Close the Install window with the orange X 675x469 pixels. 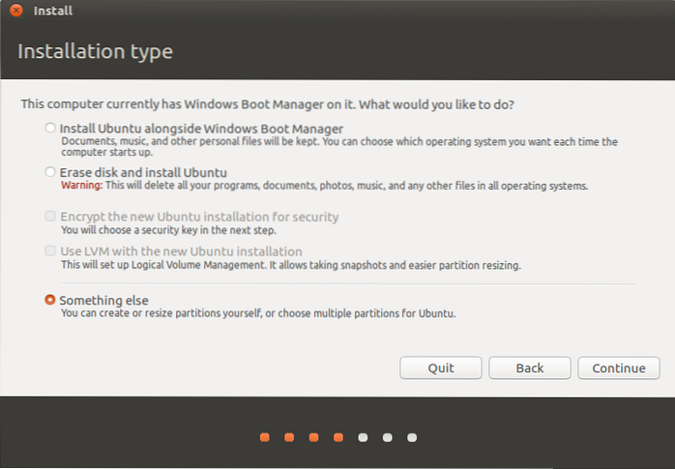click(16, 10)
